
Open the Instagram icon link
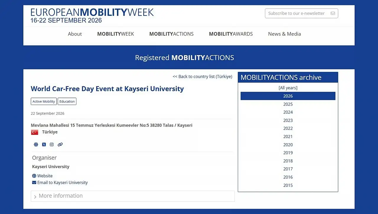52,144
